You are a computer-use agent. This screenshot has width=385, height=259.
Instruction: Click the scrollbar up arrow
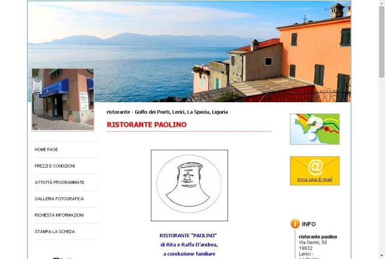coord(381,2)
